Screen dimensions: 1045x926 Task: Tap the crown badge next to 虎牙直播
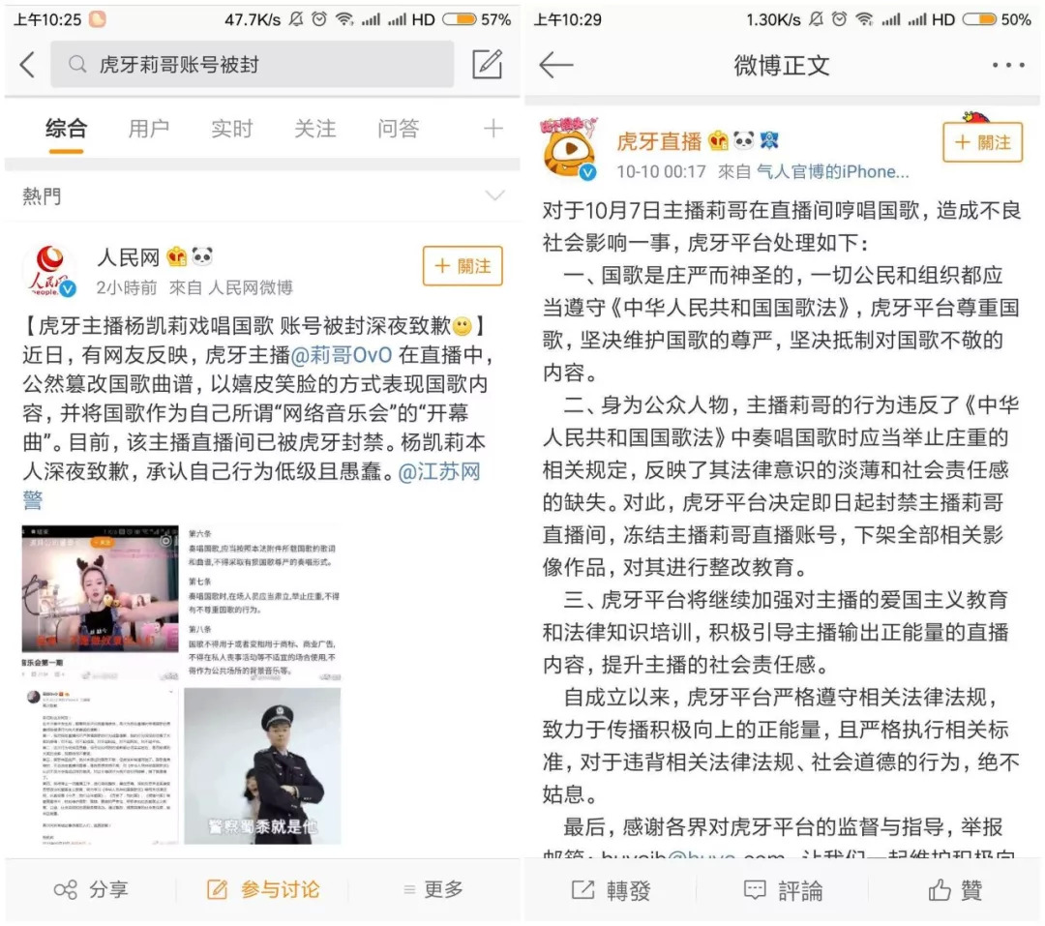[718, 140]
